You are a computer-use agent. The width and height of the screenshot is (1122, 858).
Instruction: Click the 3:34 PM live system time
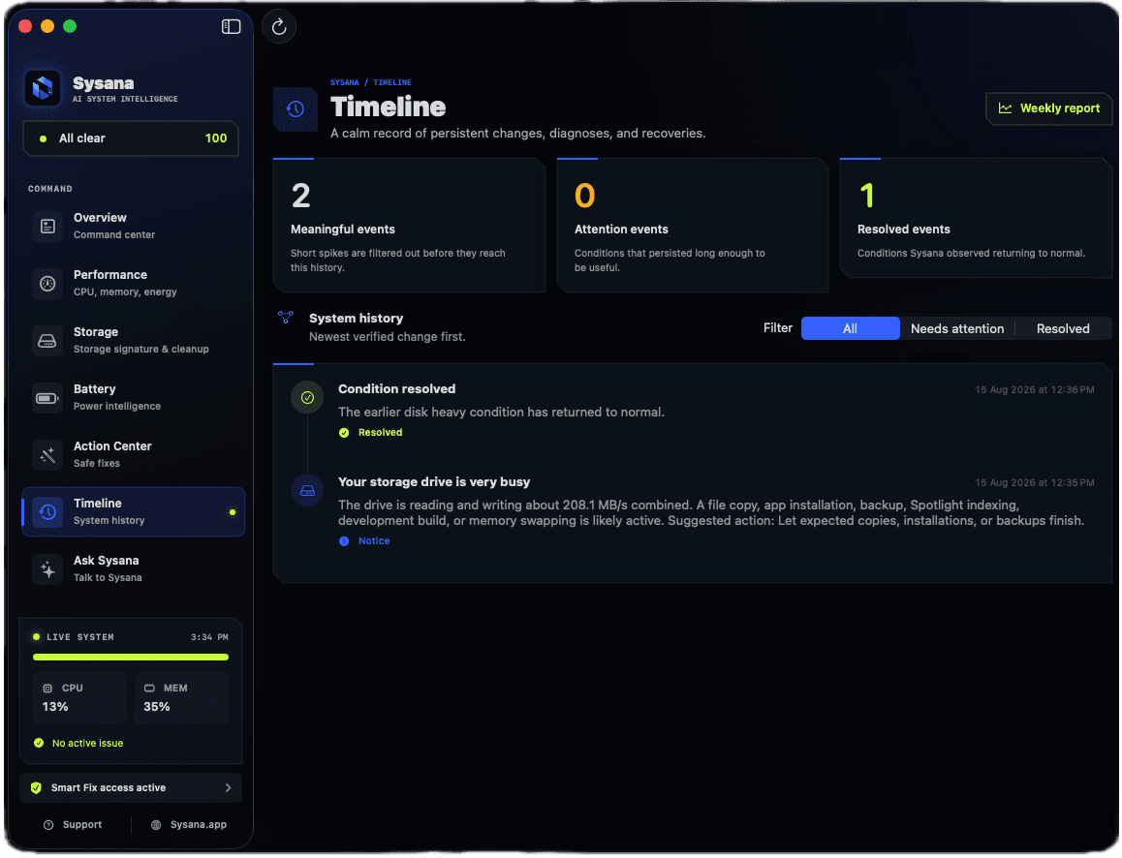coord(209,637)
